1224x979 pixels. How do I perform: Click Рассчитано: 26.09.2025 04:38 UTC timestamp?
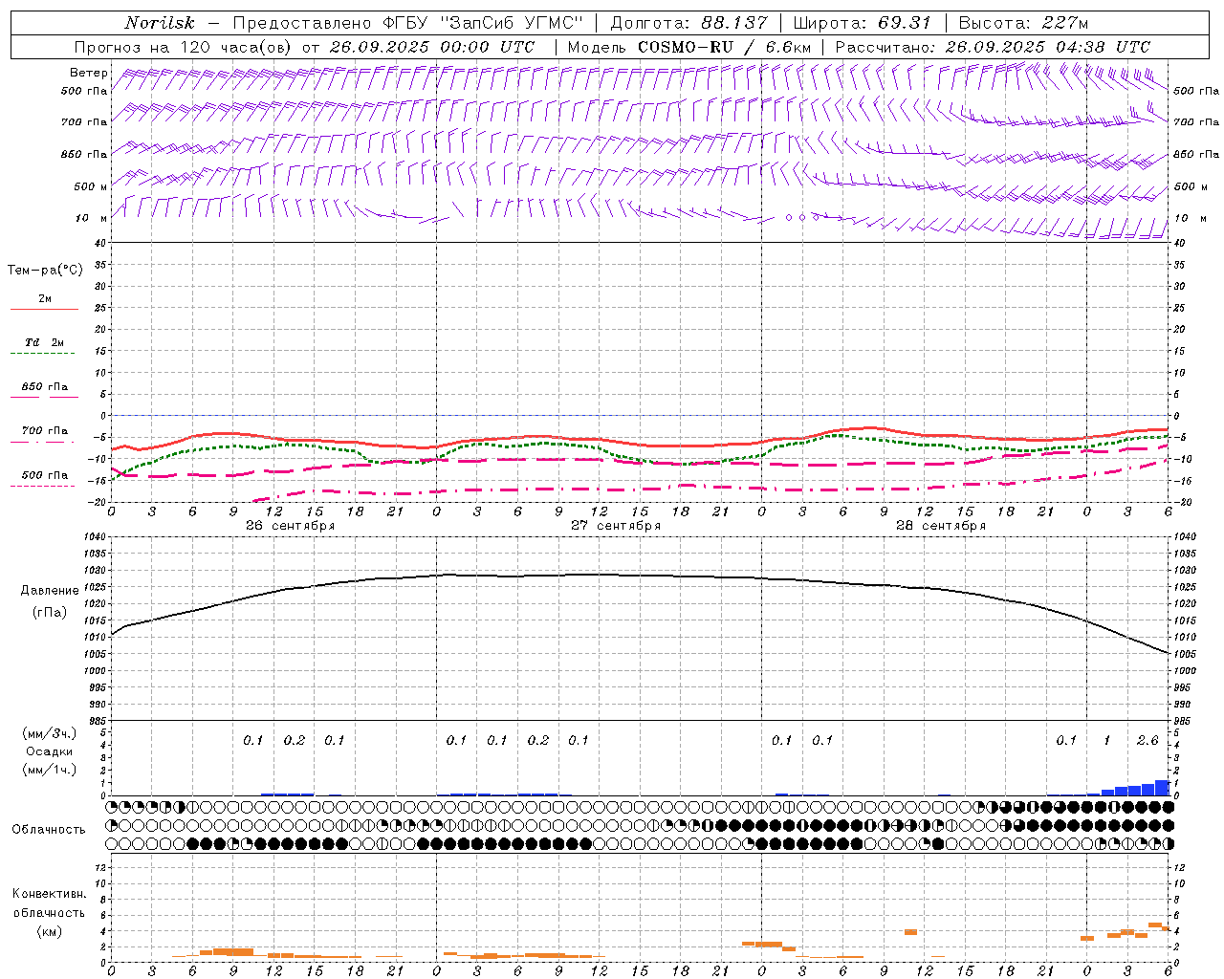click(x=993, y=47)
